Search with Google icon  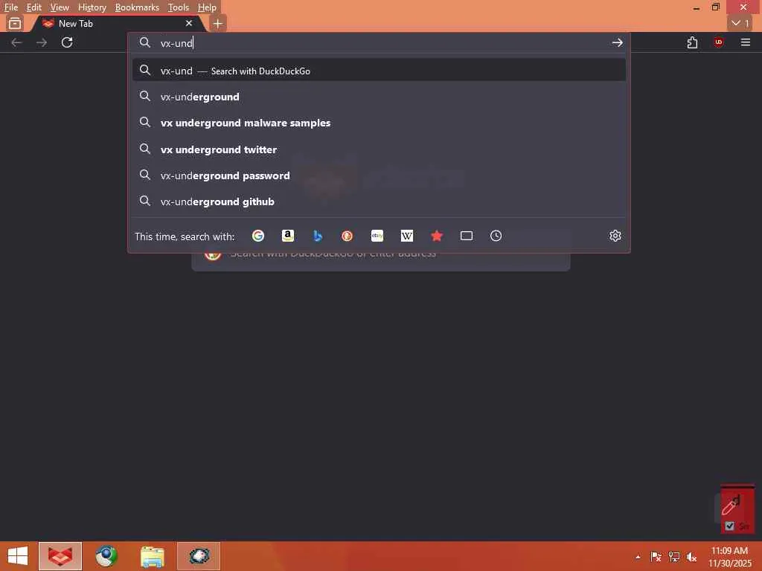[258, 236]
